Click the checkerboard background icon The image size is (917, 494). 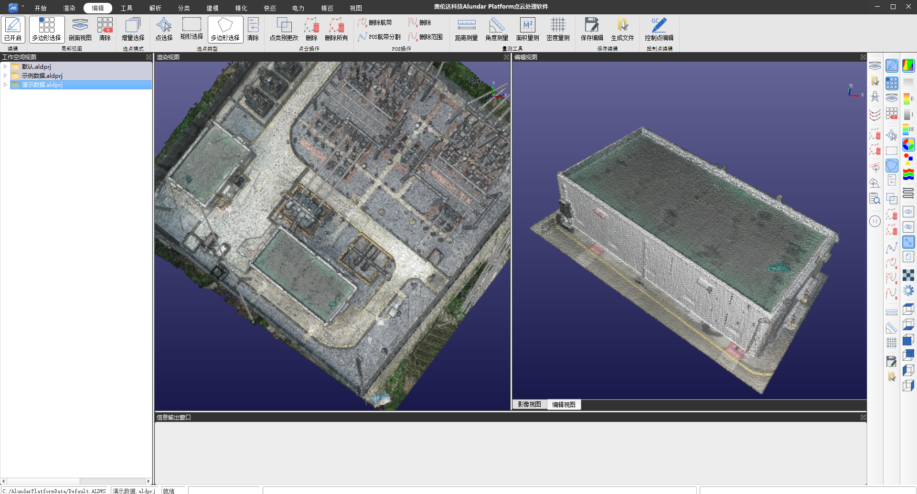[908, 275]
